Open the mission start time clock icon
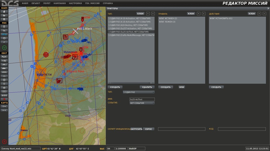270x151 pixels. pyautogui.click(x=4, y=48)
